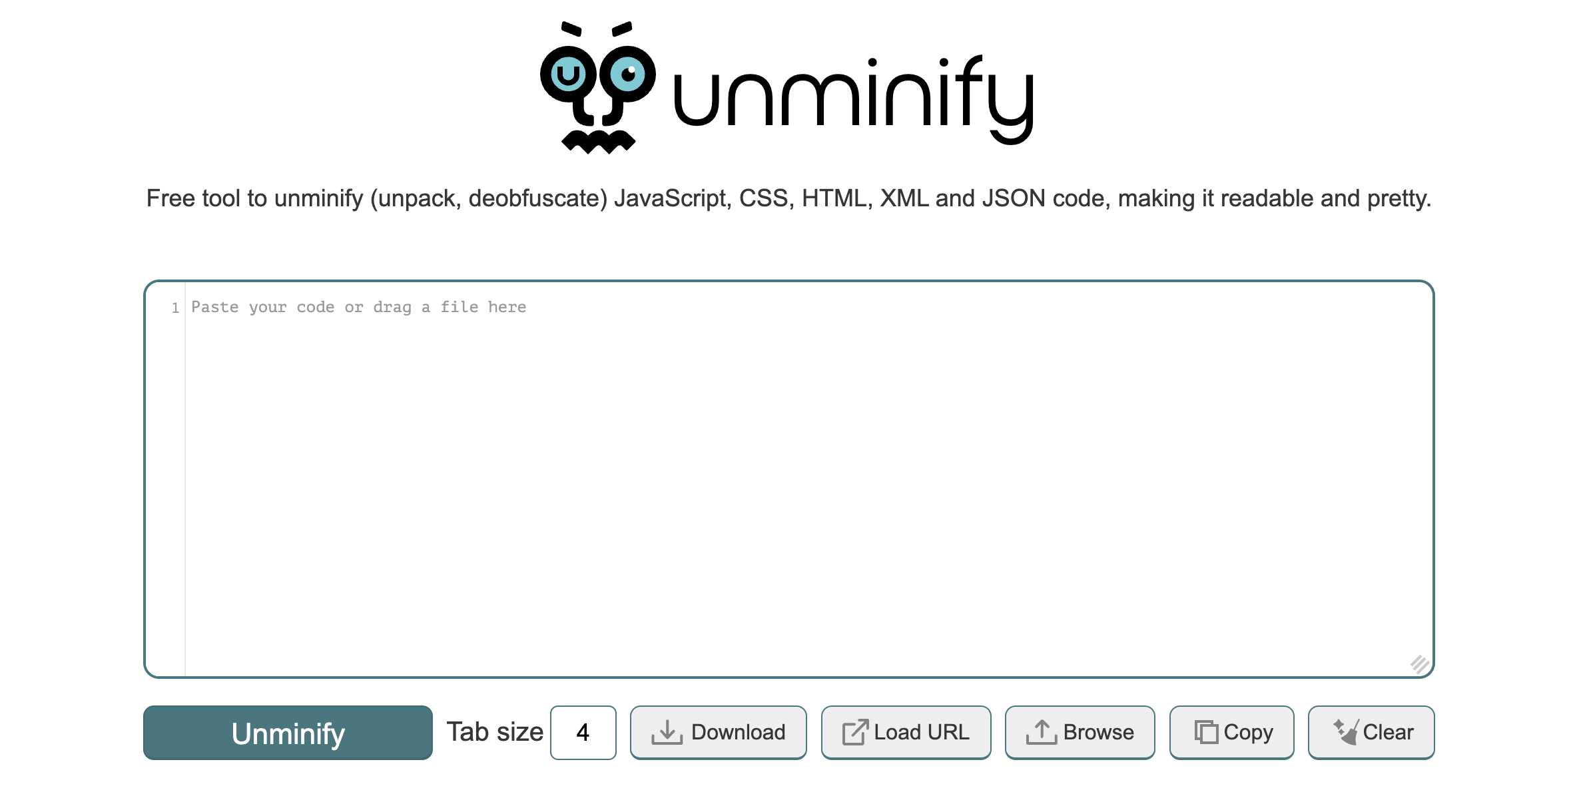Click inside the code editor placeholder text
1573x796 pixels.
coord(358,307)
